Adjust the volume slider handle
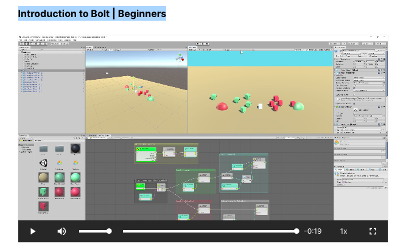Viewport: 403px width, 252px height. (109, 231)
